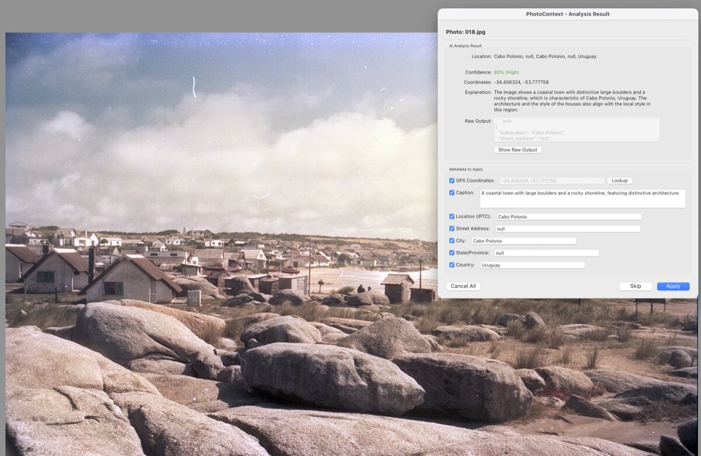701x456 pixels.
Task: Click the Street Address field showing null
Action: 567,228
